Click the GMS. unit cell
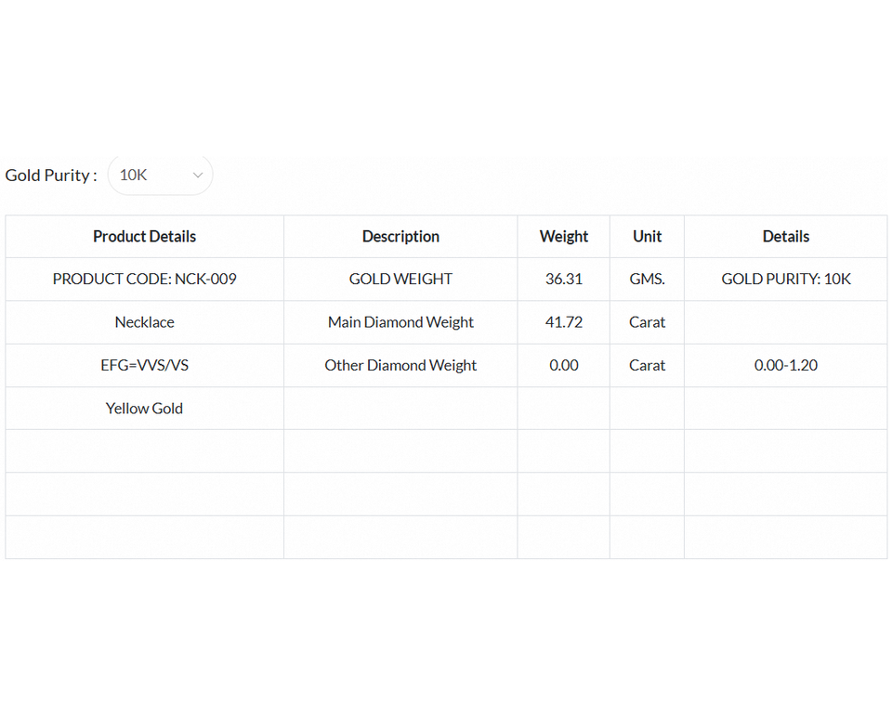 (x=647, y=279)
